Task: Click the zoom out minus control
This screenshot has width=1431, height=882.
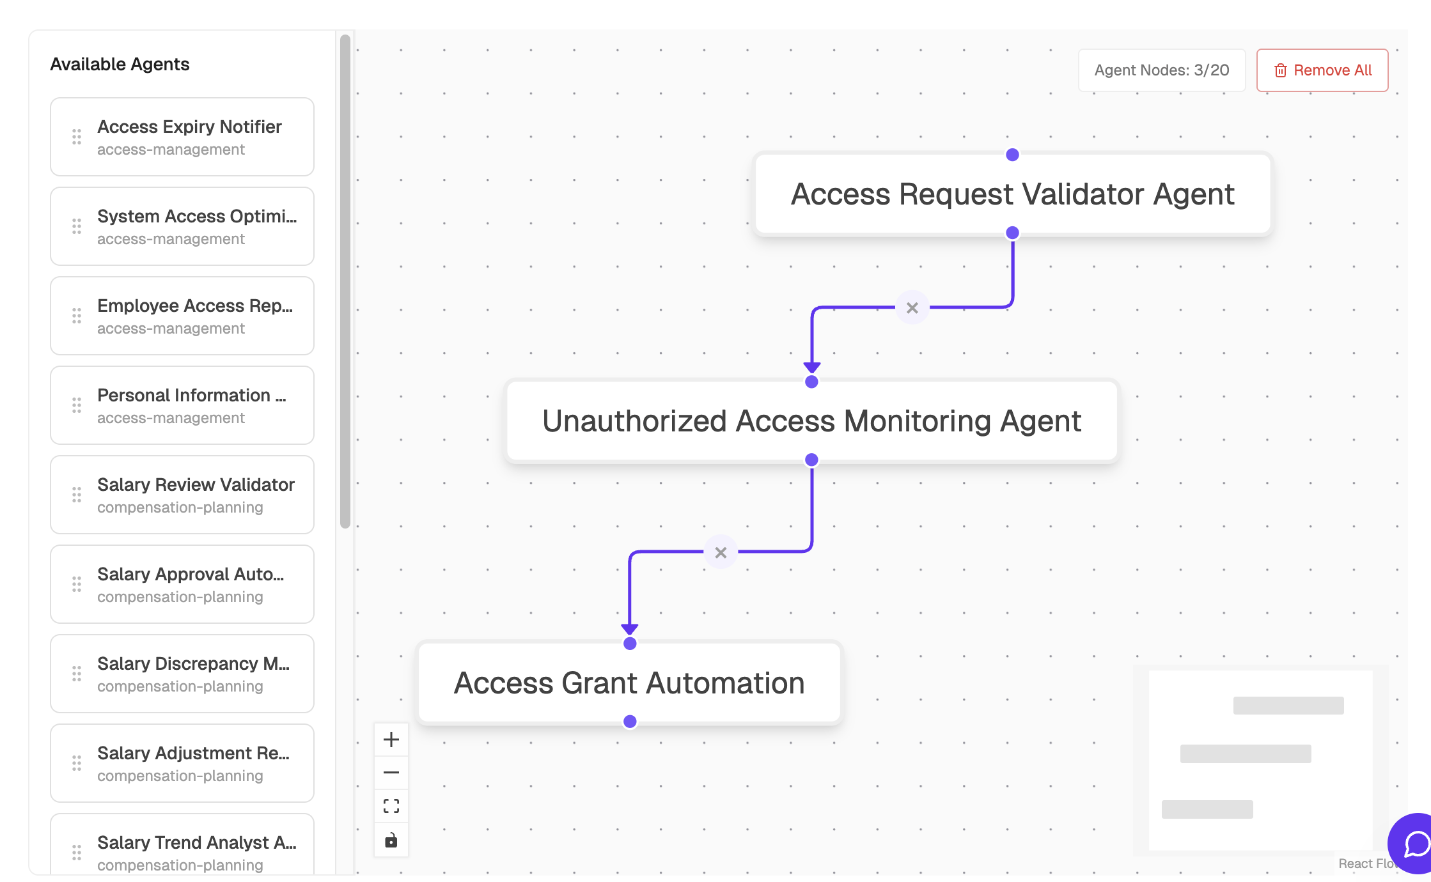Action: 391,773
